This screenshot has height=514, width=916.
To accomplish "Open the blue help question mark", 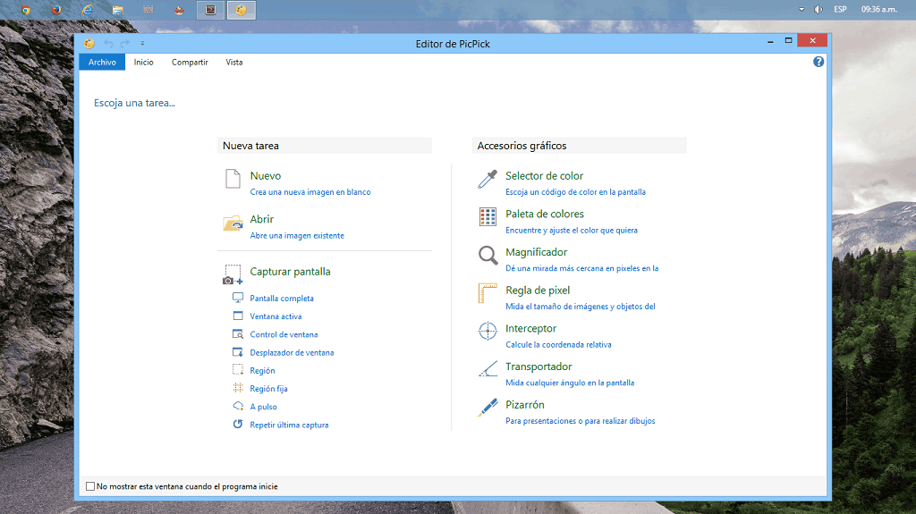I will click(x=818, y=62).
